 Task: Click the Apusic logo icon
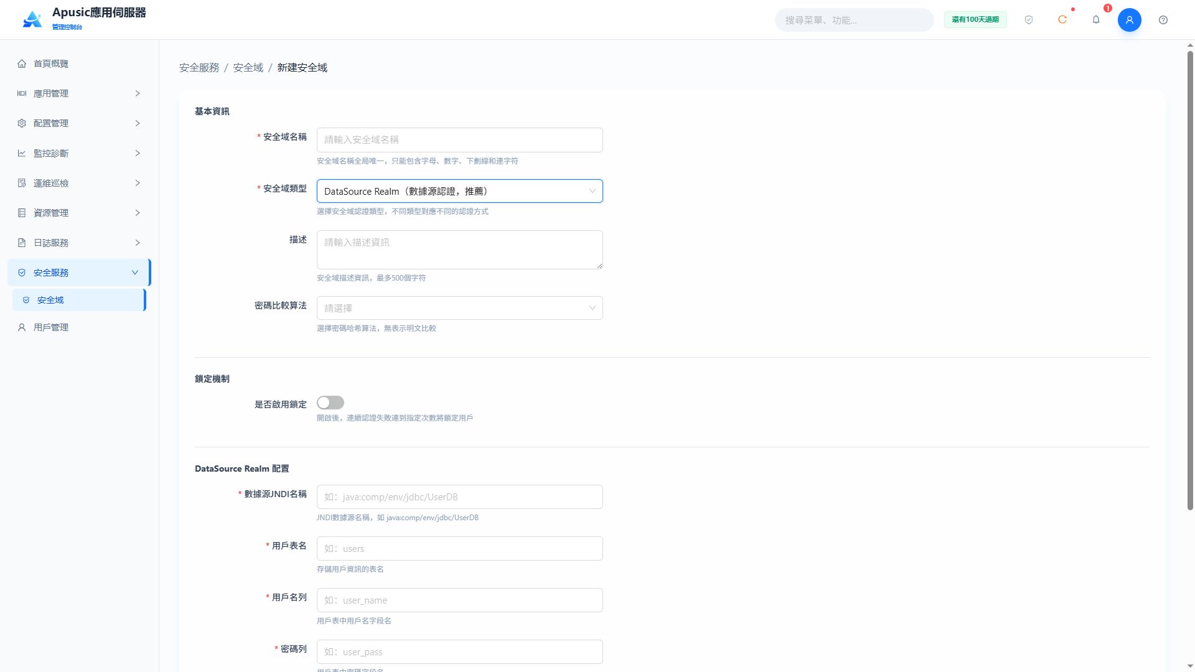[32, 19]
